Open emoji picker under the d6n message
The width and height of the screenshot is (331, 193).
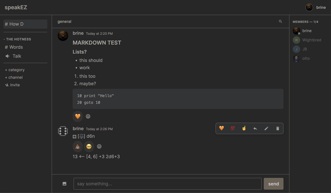click(99, 146)
